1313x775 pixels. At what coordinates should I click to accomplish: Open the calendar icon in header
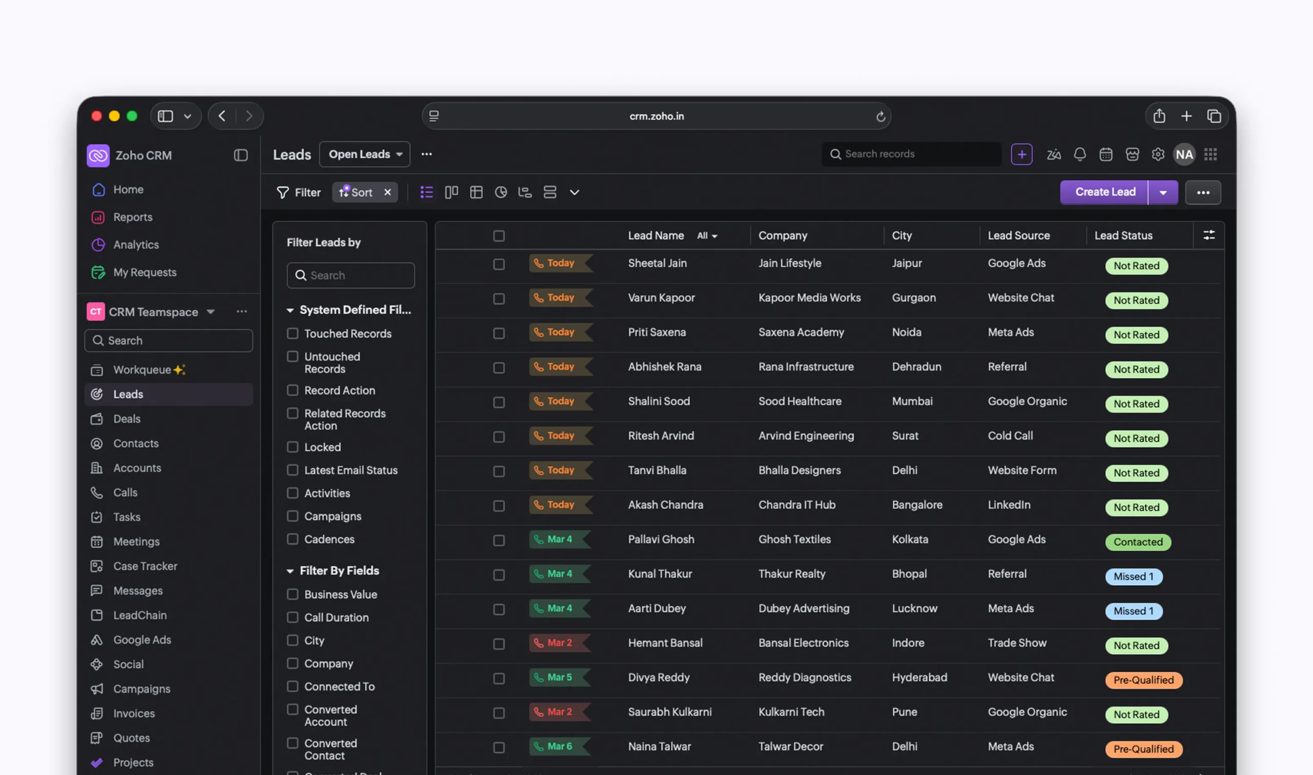(1105, 154)
